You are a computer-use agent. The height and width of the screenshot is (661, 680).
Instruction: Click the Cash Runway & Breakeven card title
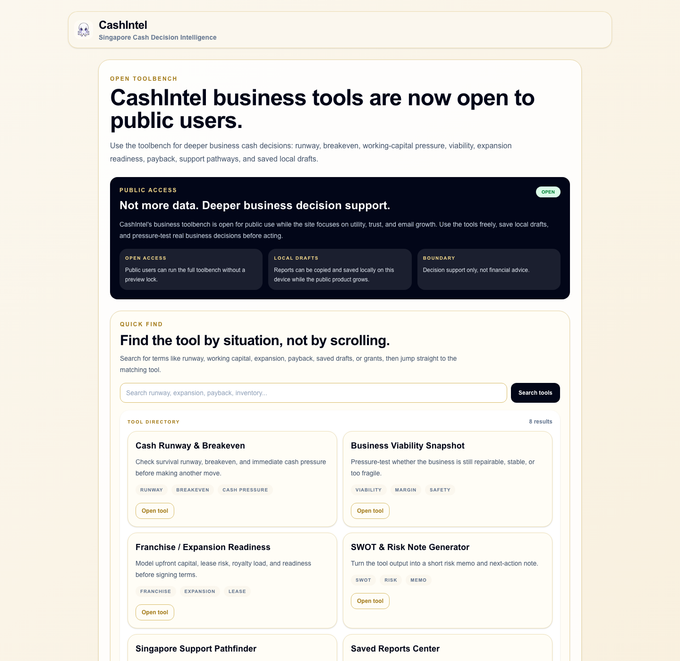click(190, 446)
